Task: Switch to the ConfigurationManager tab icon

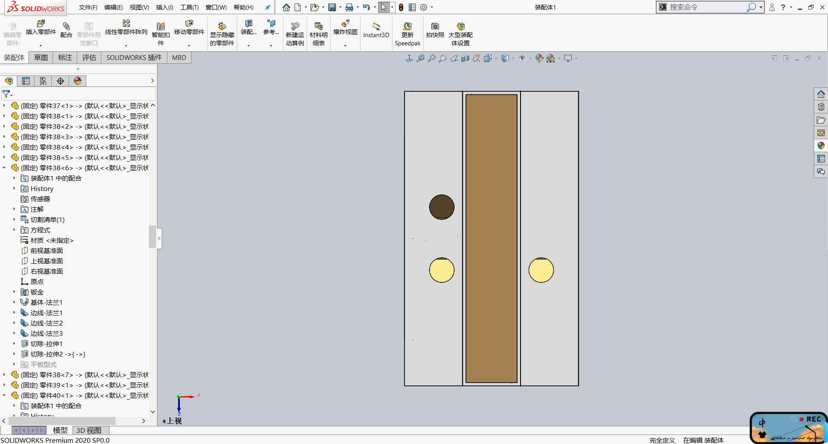Action: (43, 81)
